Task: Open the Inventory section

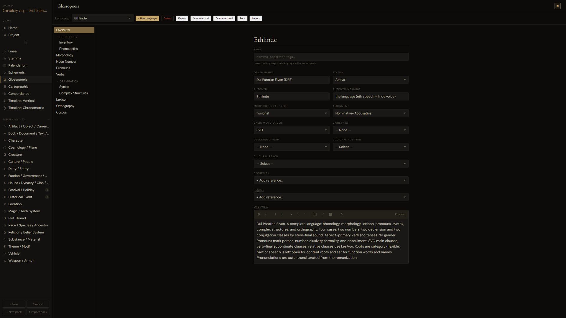Action: pyautogui.click(x=66, y=42)
